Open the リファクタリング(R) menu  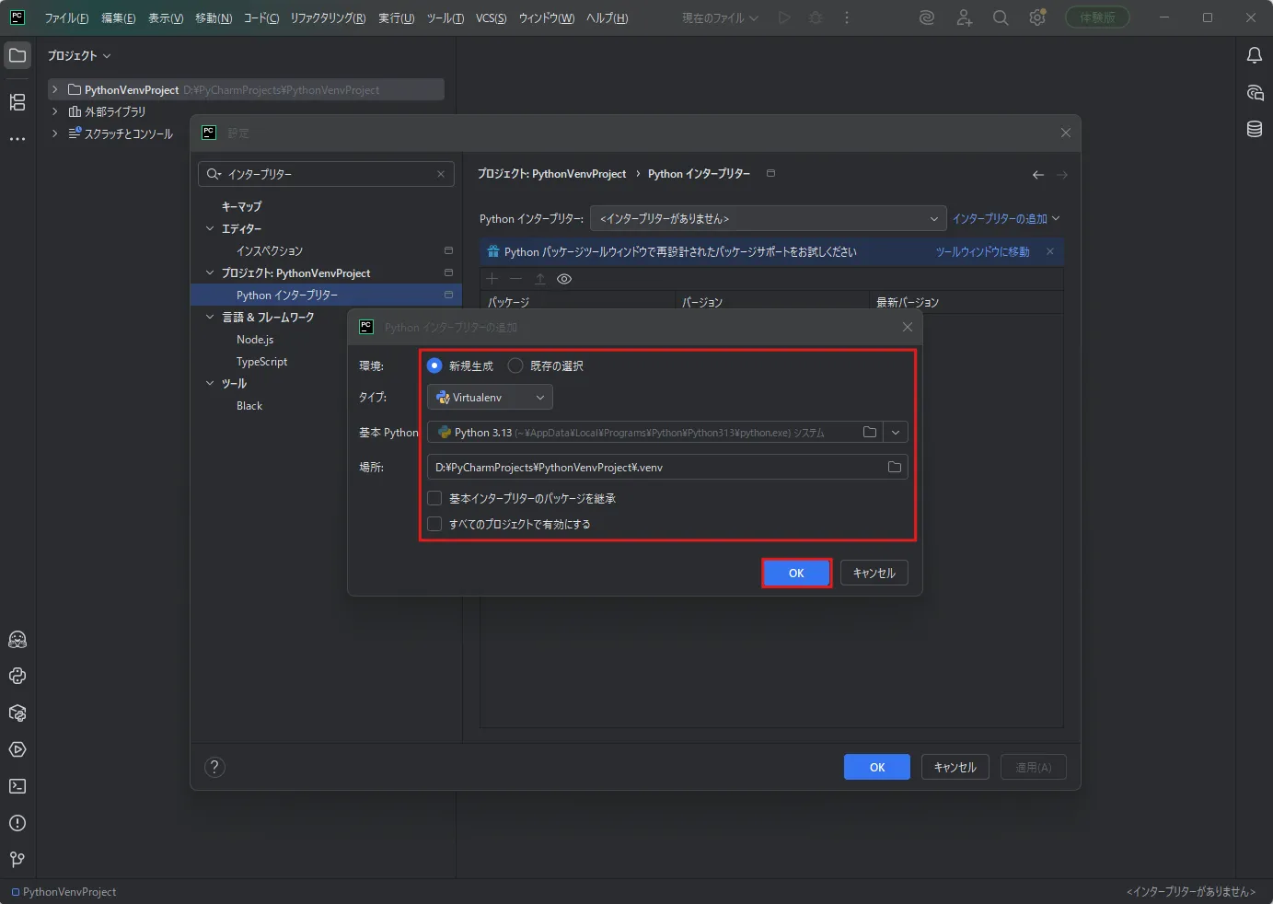tap(328, 17)
